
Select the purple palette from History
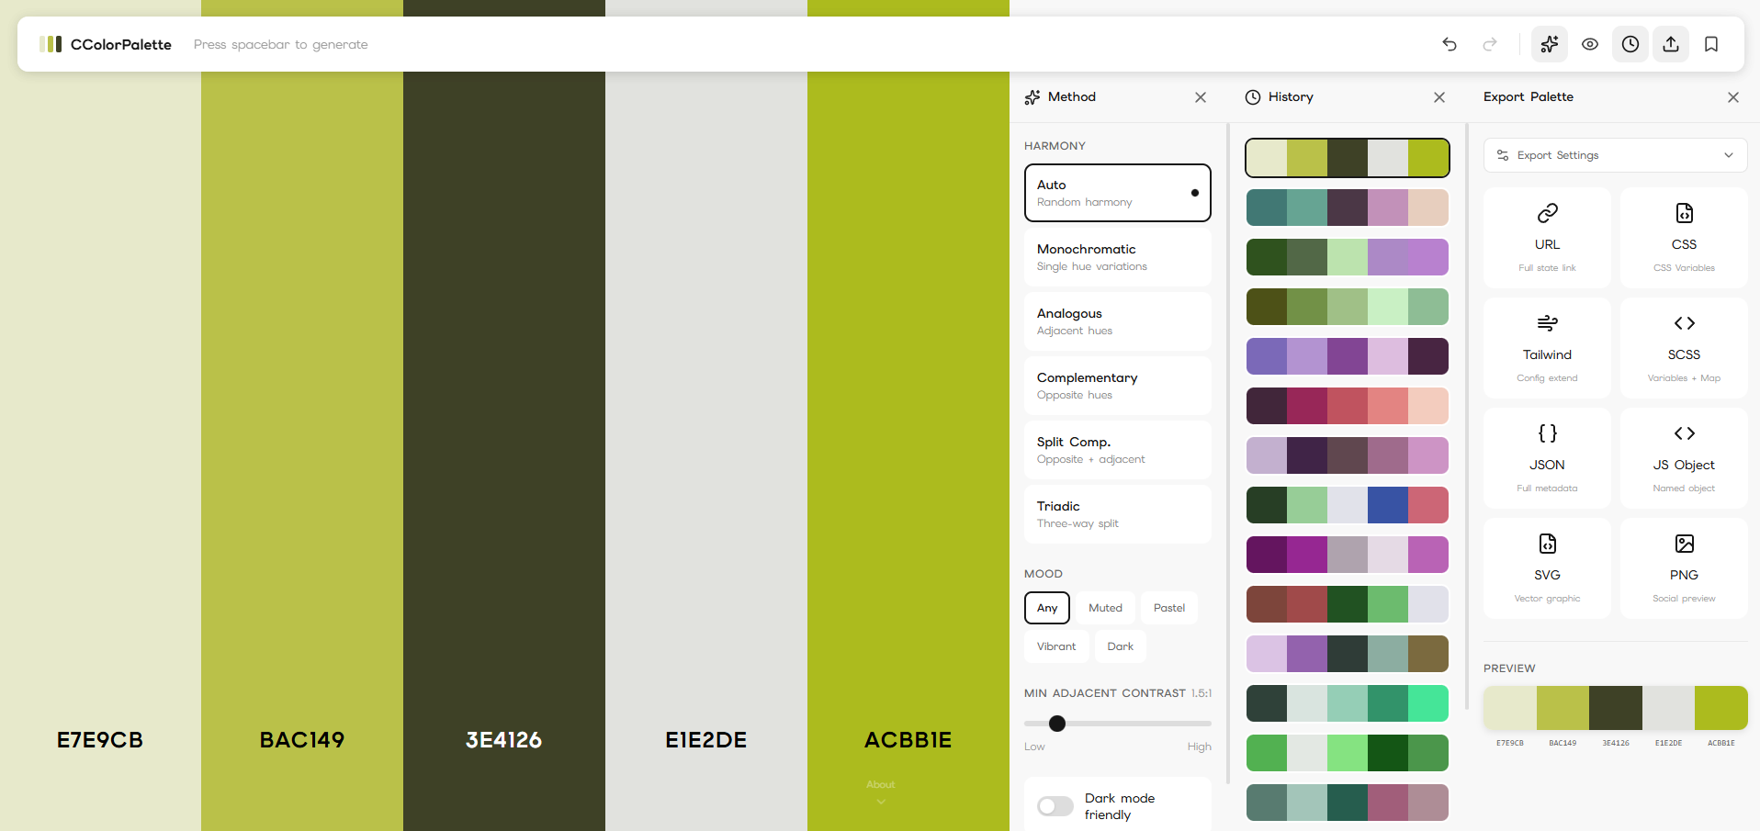tap(1347, 356)
